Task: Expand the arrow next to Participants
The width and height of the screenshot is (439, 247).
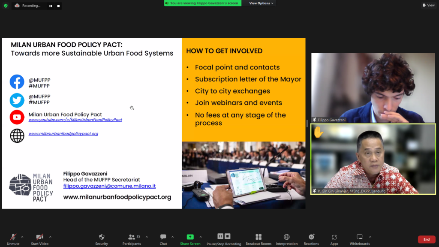Action: (x=147, y=237)
